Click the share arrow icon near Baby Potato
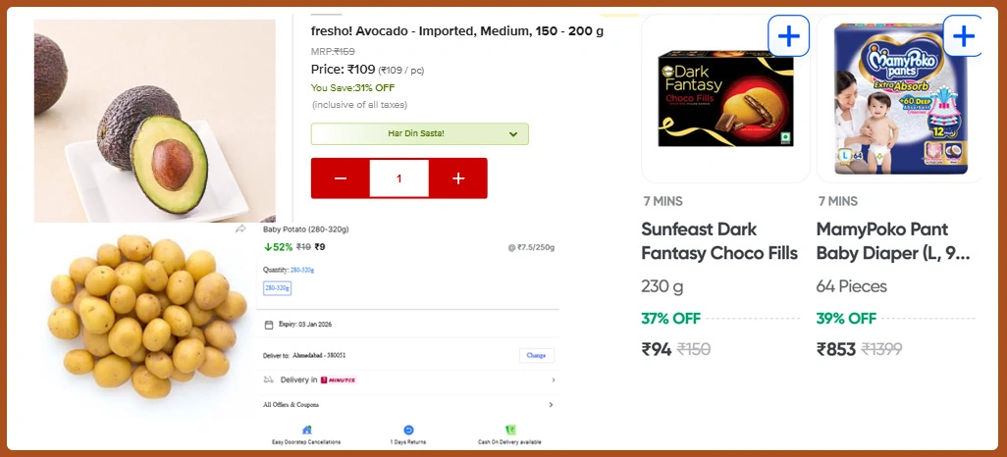 pos(241,229)
